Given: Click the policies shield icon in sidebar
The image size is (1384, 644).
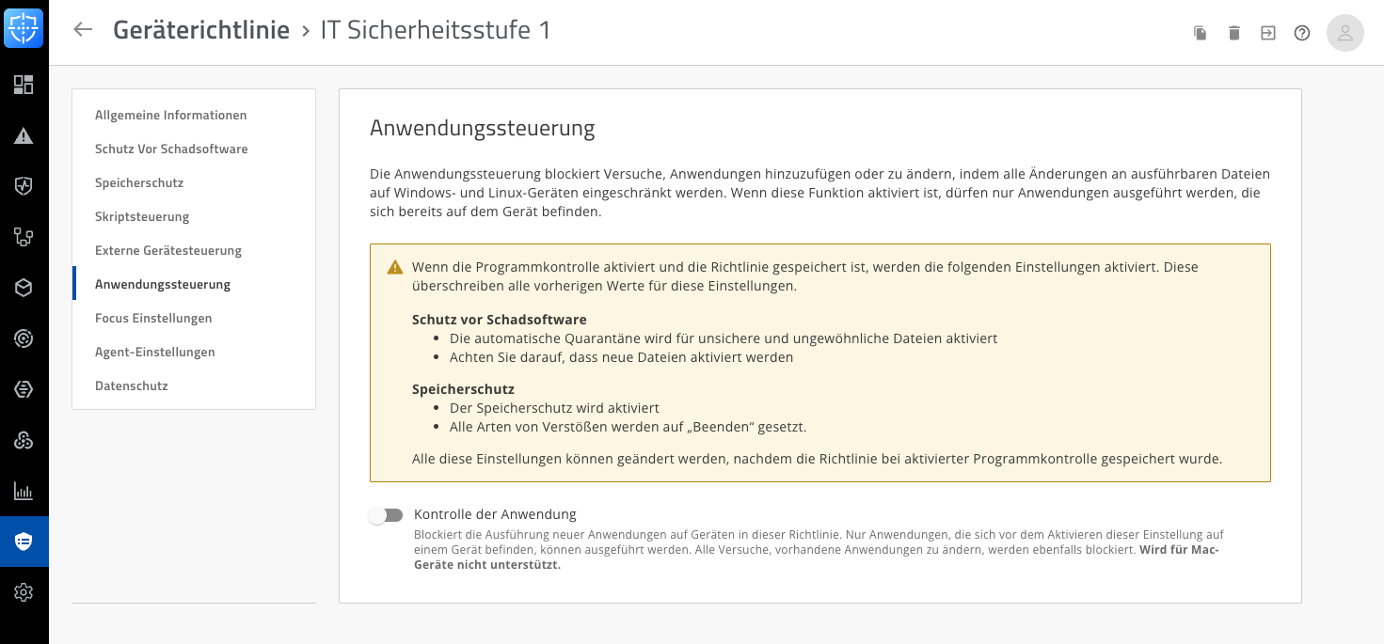Looking at the screenshot, I should coord(24,542).
